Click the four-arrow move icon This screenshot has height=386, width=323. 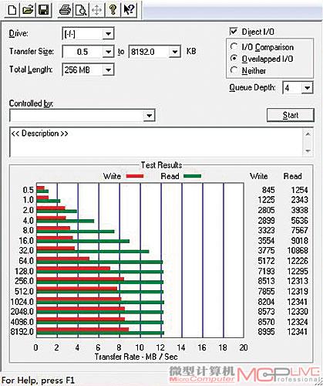click(96, 10)
